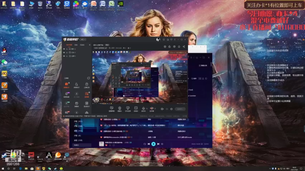Go to previous track in music player
Viewport: 305px width, 171px height.
(x=149, y=144)
